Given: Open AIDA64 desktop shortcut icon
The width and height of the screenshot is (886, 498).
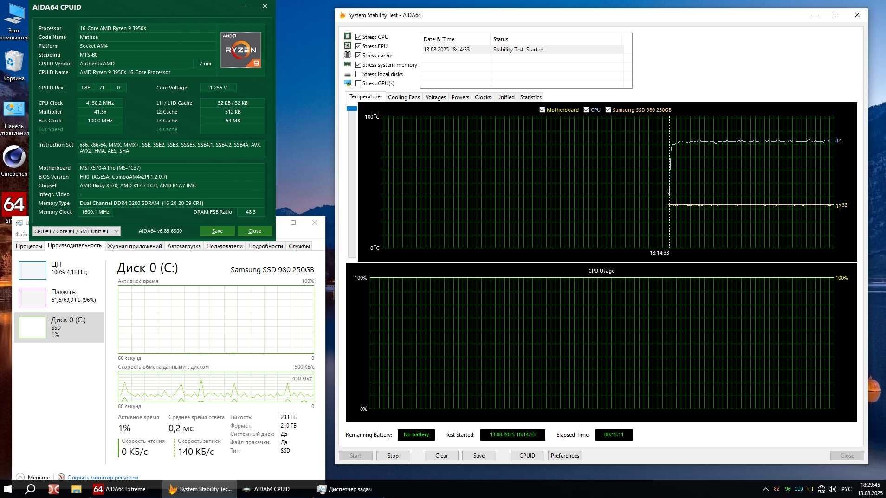Looking at the screenshot, I should 14,205.
